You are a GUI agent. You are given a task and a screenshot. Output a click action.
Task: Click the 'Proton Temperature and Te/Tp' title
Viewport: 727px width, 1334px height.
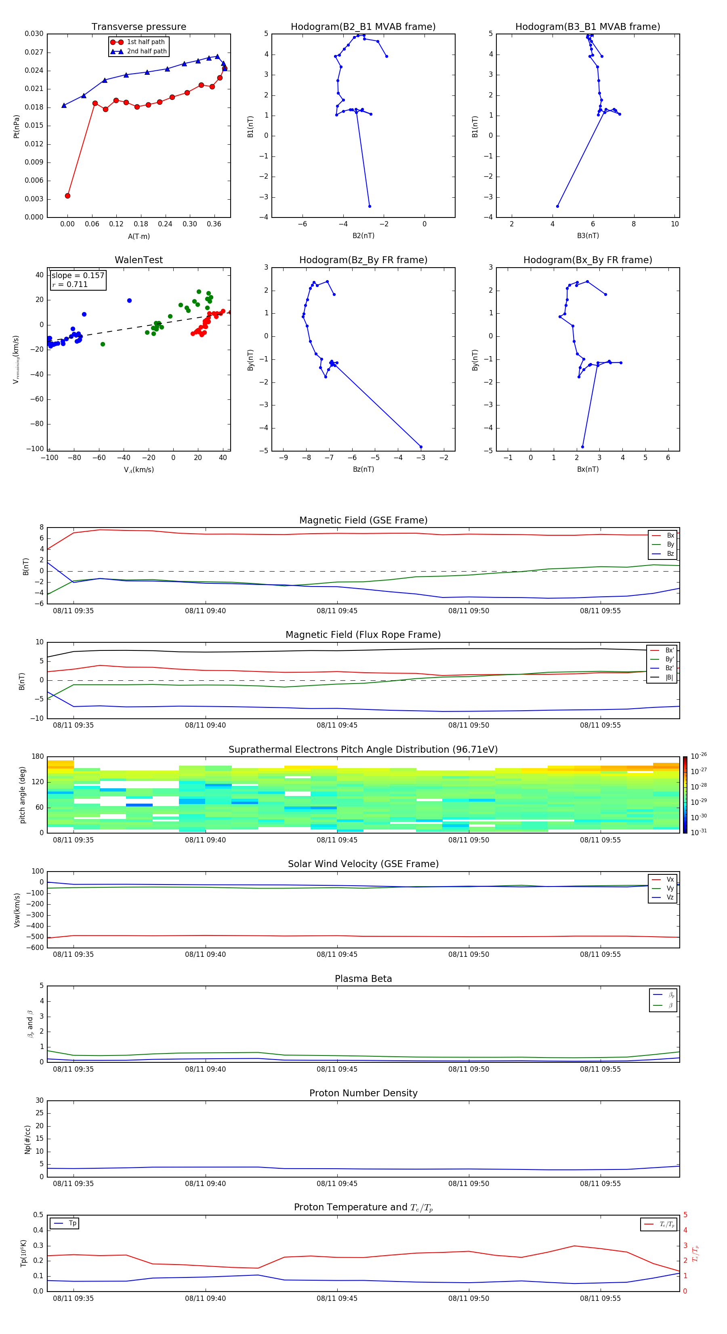[x=363, y=1207]
